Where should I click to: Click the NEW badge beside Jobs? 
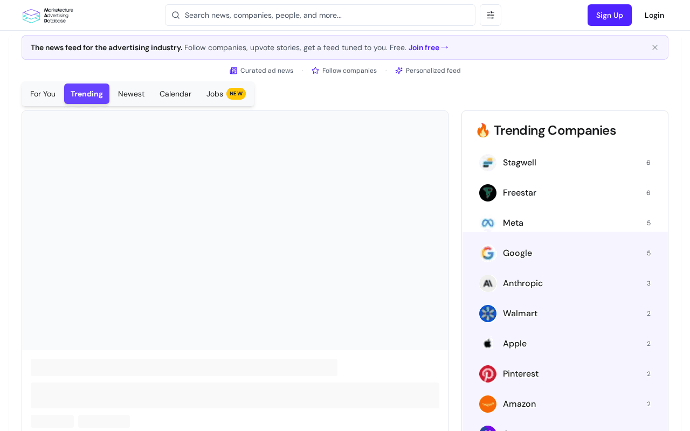(236, 94)
